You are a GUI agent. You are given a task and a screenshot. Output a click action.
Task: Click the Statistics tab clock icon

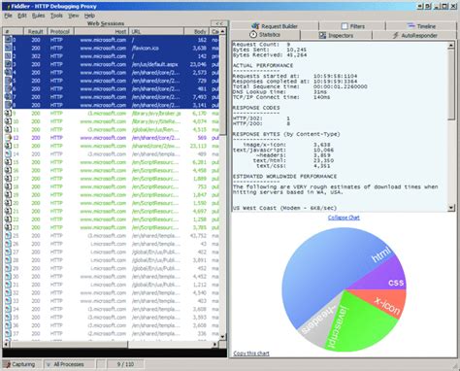click(x=253, y=34)
